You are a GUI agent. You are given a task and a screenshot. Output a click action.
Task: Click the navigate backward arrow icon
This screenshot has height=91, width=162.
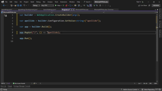4,6
